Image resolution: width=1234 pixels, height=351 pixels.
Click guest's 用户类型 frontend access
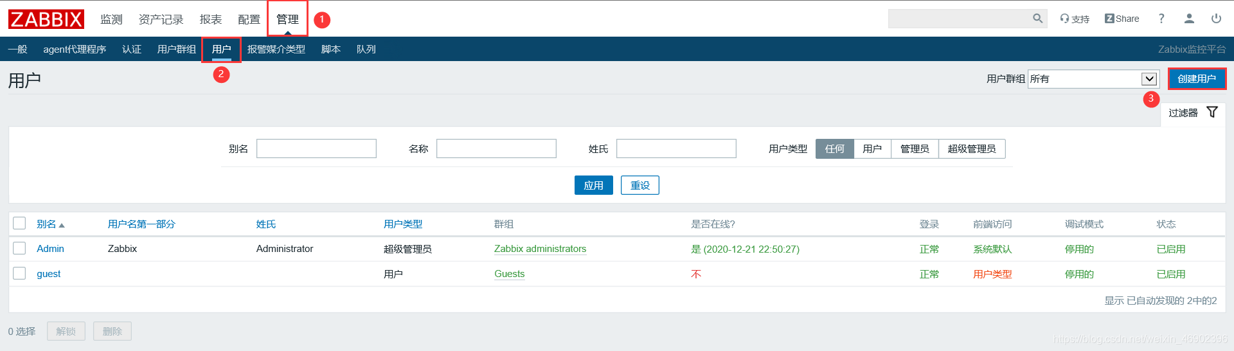(992, 274)
